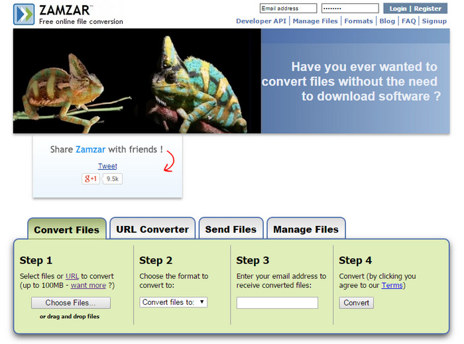
Task: Click the 'Step 2' heading
Action: click(x=156, y=260)
